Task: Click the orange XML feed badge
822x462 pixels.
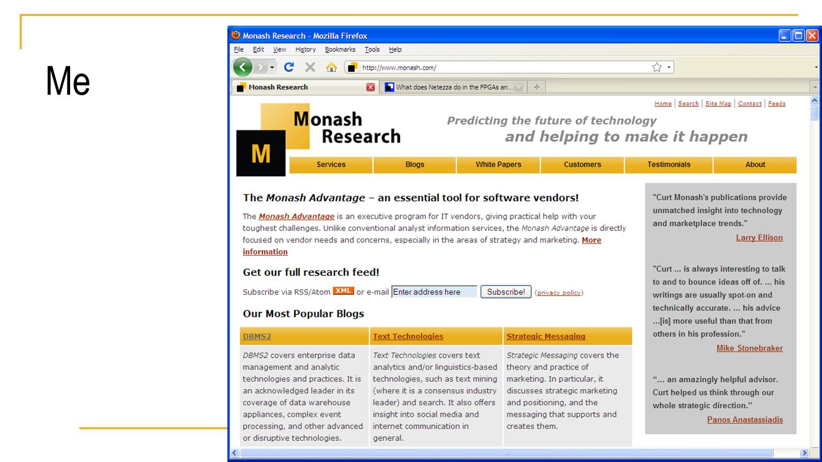Action: pos(343,291)
